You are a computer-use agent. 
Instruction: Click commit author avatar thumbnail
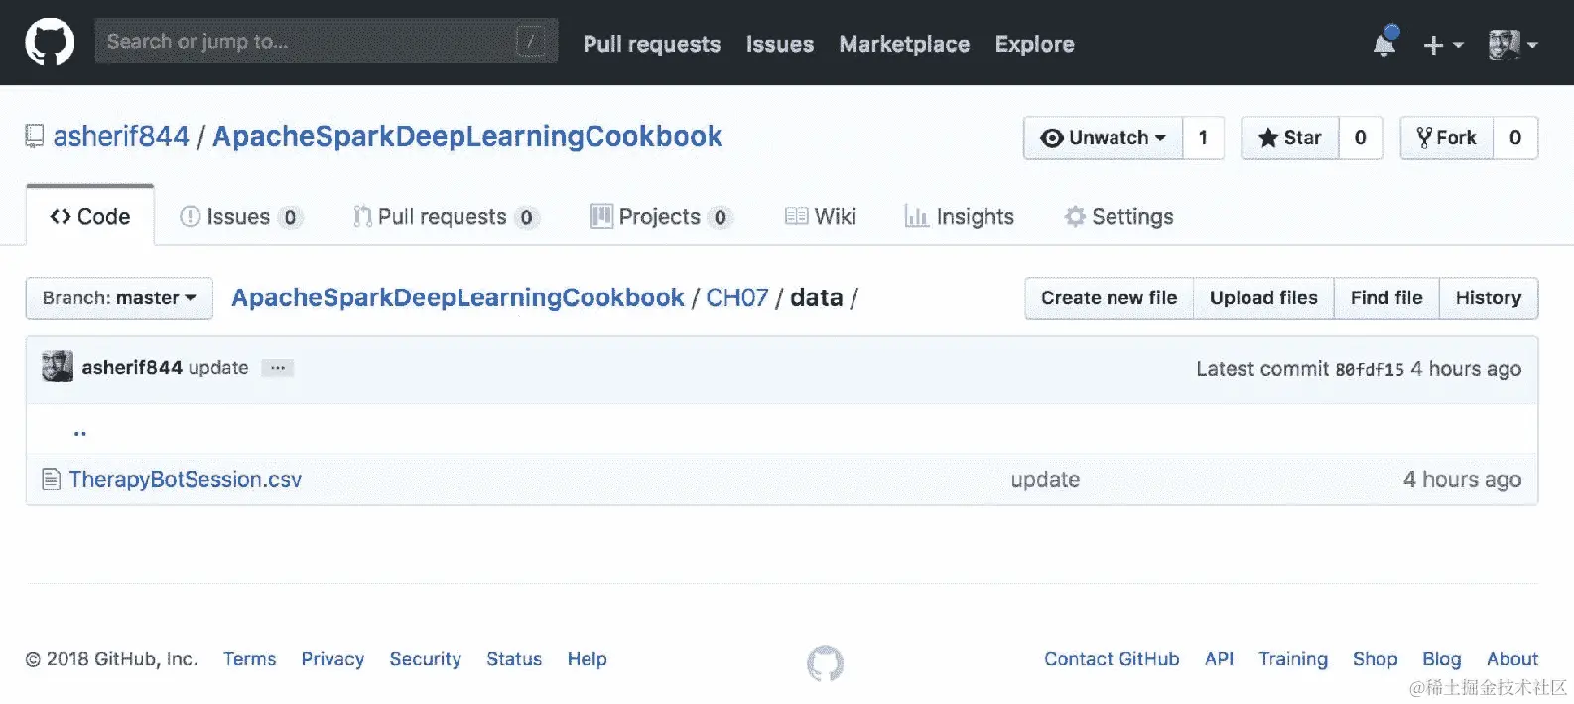click(58, 367)
